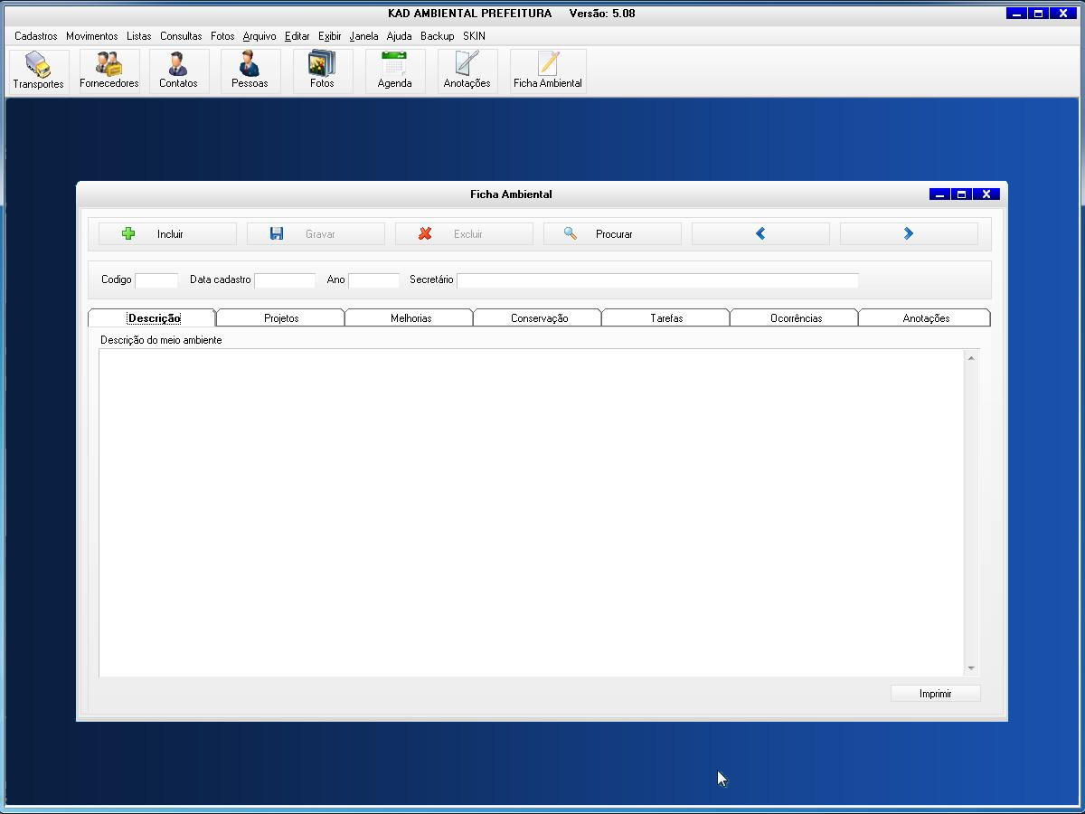Open the Fotos toolbar icon
The height and width of the screenshot is (814, 1085).
point(322,71)
